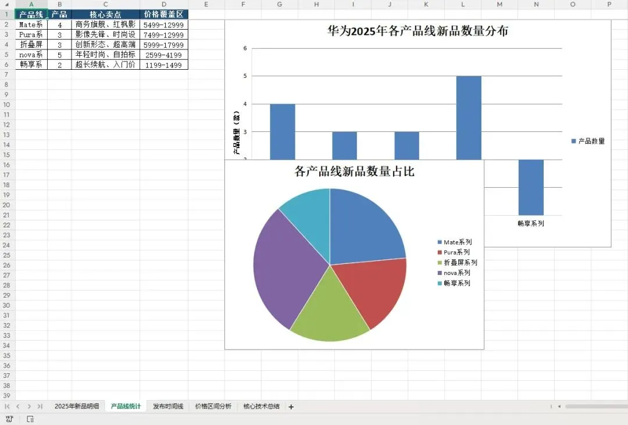Image resolution: width=628 pixels, height=425 pixels.
Task: Click the 折叠屏系列 pie legend entry
Action: [458, 262]
